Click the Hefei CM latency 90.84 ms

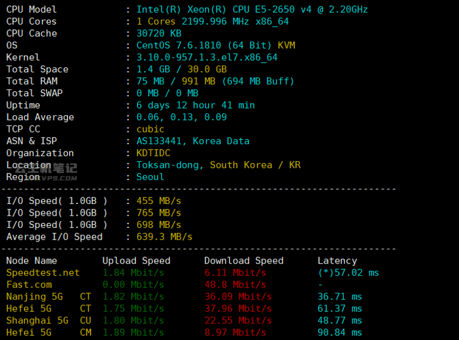tap(340, 333)
